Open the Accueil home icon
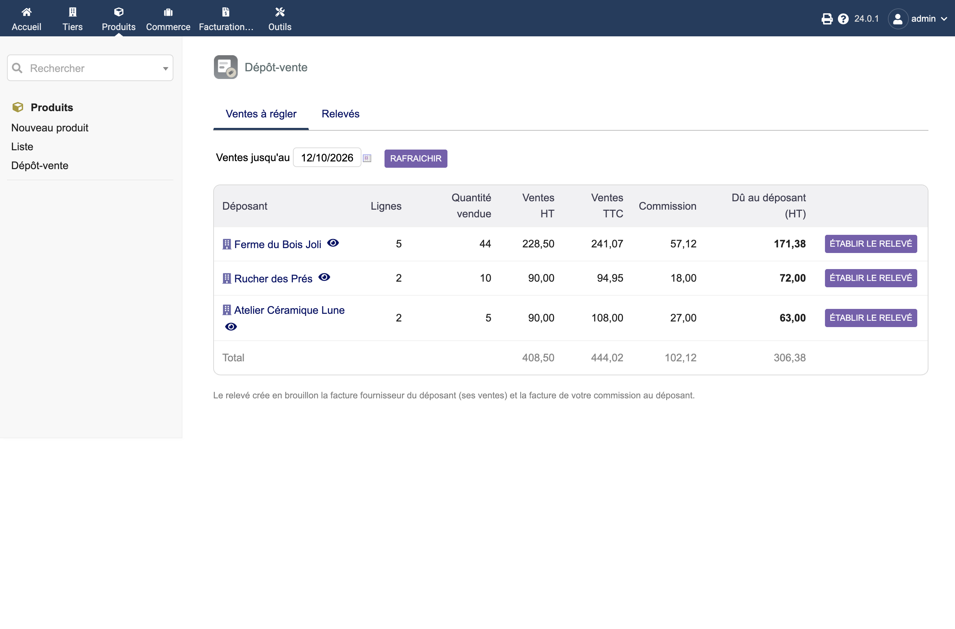The image size is (955, 629). click(27, 12)
